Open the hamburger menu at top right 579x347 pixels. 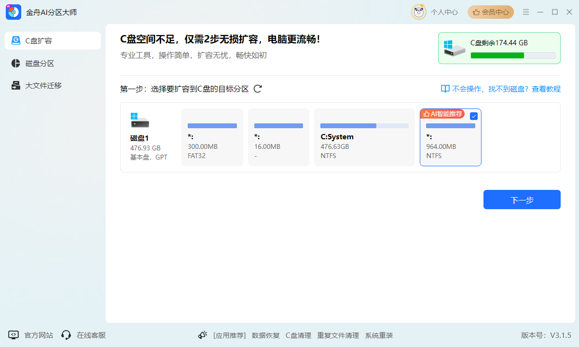525,12
